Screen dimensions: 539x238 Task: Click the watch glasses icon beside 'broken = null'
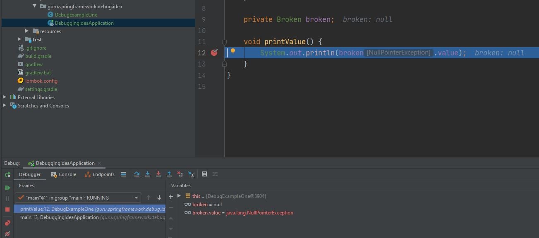(x=188, y=205)
